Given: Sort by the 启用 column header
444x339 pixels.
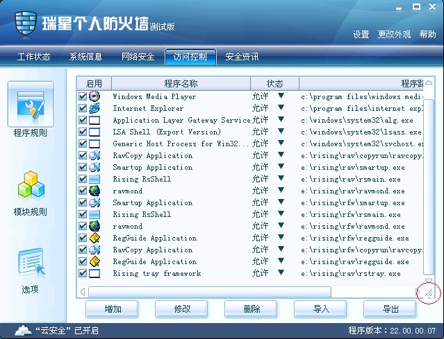Looking at the screenshot, I should tap(94, 84).
